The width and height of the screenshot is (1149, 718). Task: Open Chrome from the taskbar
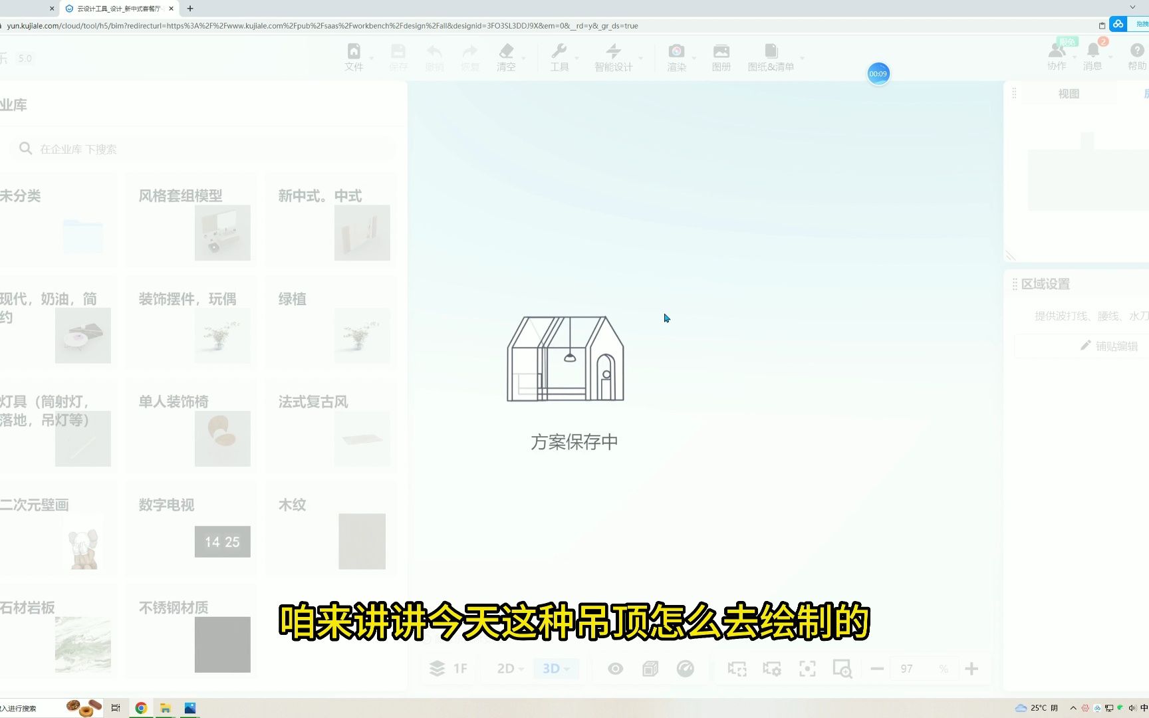(141, 708)
